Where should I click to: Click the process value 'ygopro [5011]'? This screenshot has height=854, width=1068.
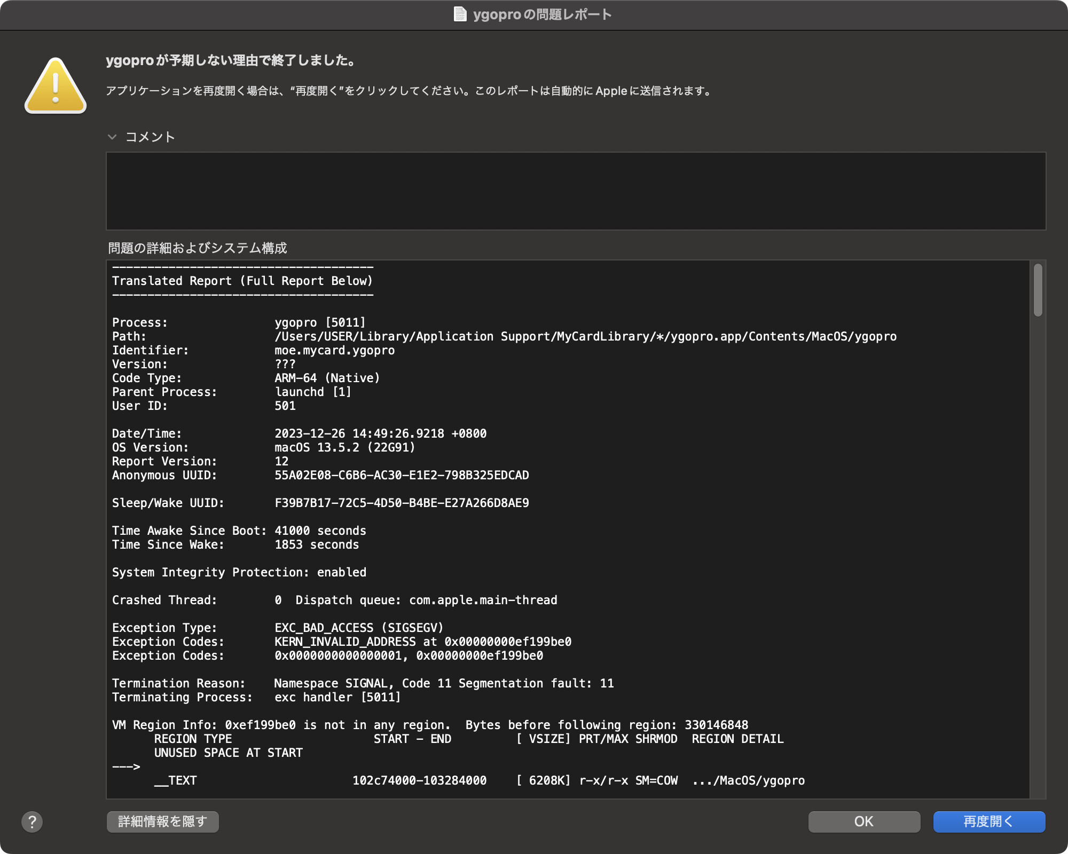pyautogui.click(x=320, y=322)
